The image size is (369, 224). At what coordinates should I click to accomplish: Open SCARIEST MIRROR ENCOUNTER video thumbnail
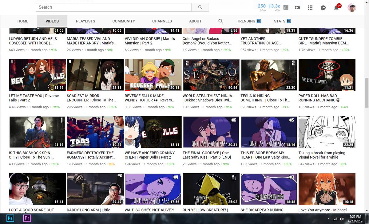[95, 75]
